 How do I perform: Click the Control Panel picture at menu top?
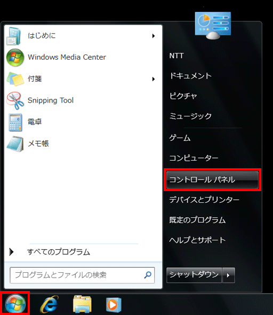tap(213, 25)
